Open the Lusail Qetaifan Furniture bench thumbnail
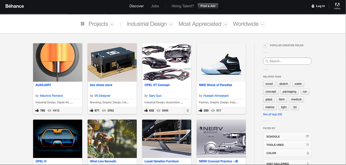This screenshot has height=165, width=346. pos(167,139)
